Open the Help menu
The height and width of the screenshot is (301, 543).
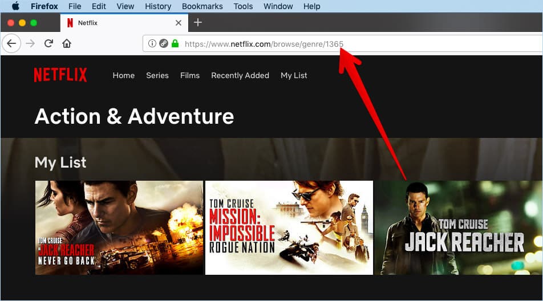[x=311, y=6]
